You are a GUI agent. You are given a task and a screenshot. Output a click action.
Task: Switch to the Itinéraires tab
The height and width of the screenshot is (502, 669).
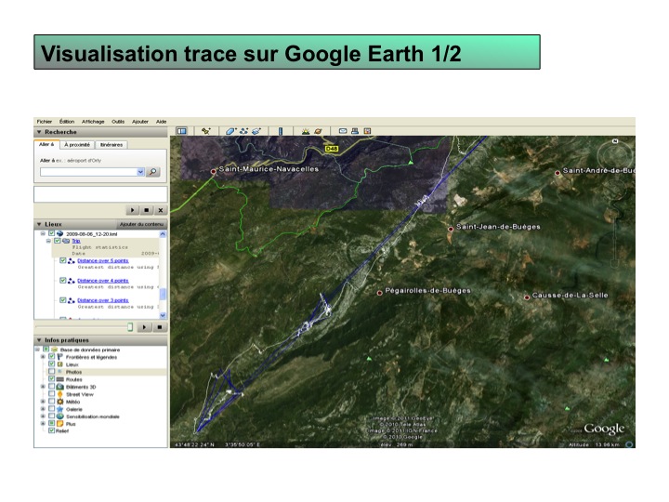pyautogui.click(x=111, y=145)
